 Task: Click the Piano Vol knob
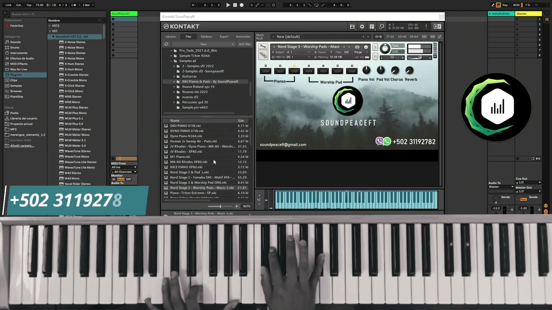366,70
